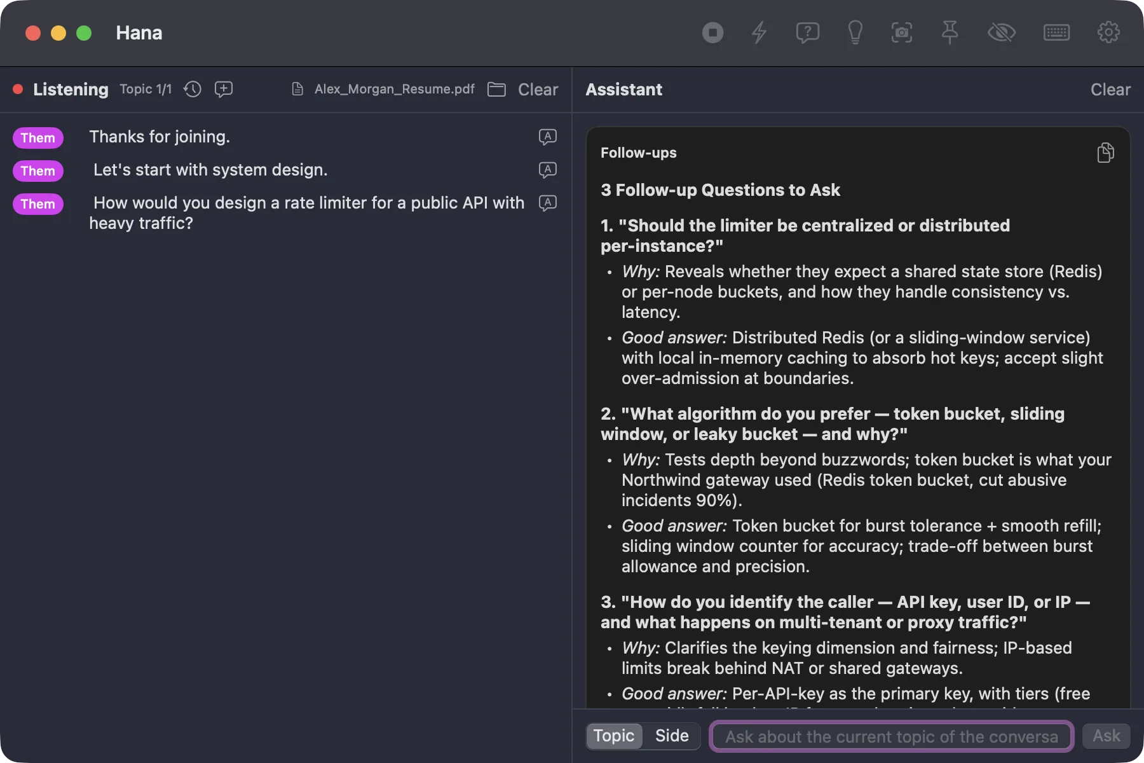Viewport: 1144px width, 763px height.
Task: Submit the question with Ask button
Action: point(1107,736)
